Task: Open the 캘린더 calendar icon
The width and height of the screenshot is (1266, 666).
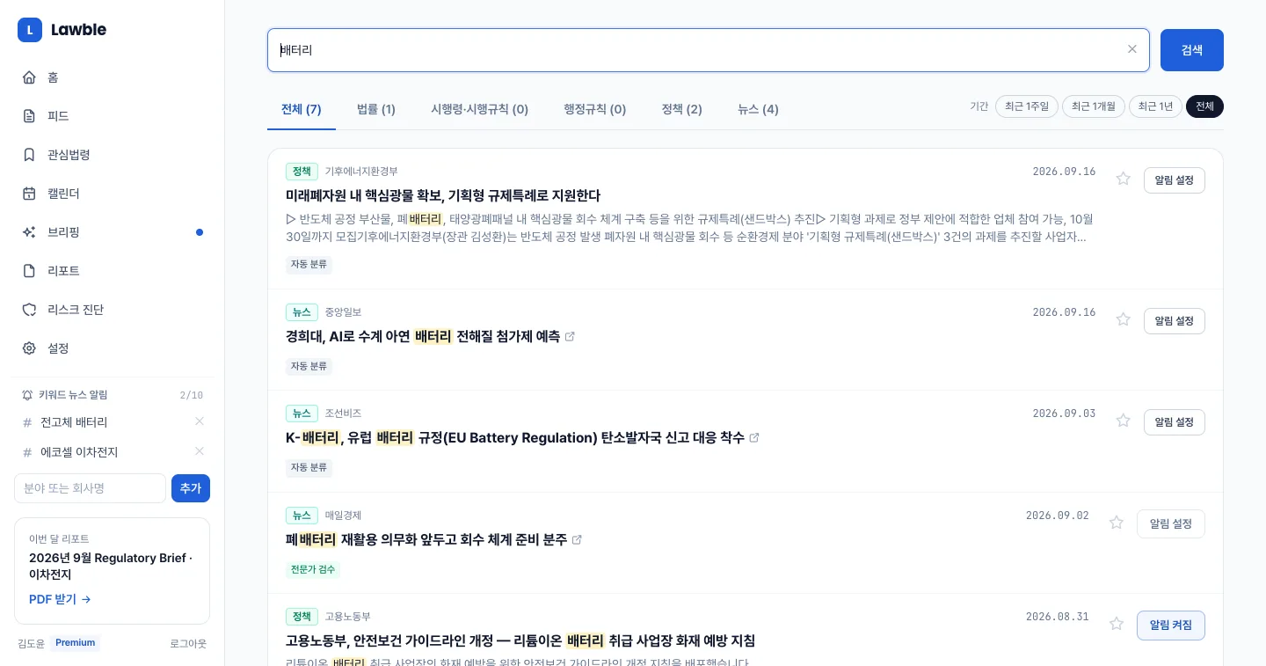Action: 29,194
